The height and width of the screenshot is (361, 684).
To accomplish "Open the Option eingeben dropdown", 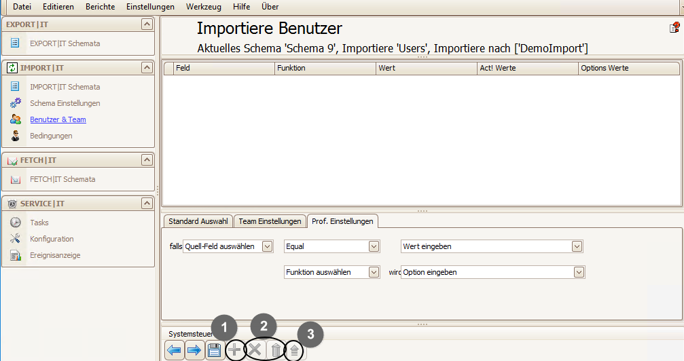I will (x=579, y=272).
